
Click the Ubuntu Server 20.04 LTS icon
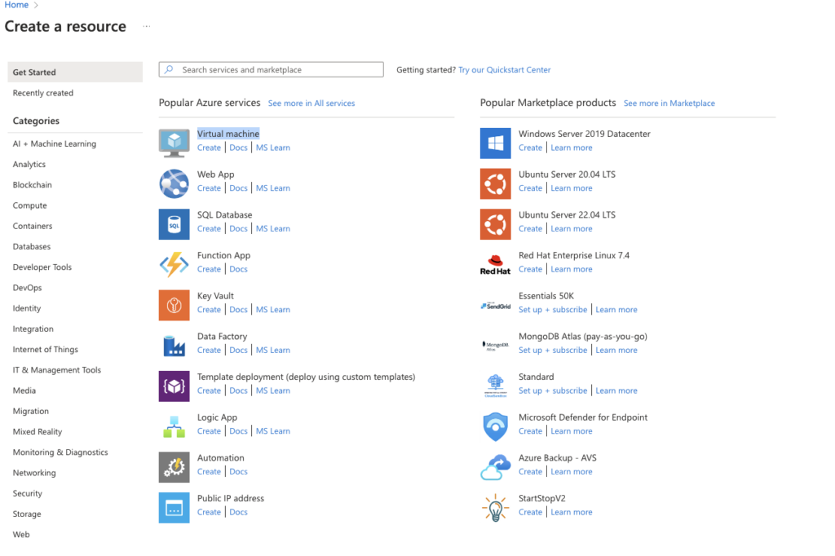tap(495, 183)
